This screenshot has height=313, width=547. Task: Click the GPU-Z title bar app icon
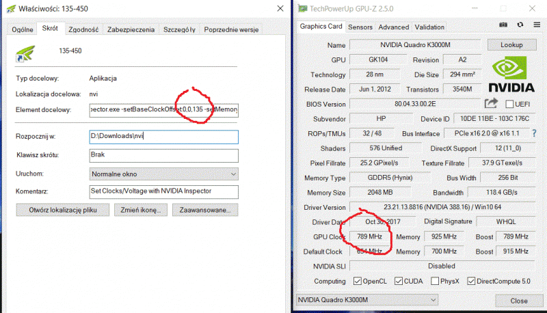[x=302, y=8]
